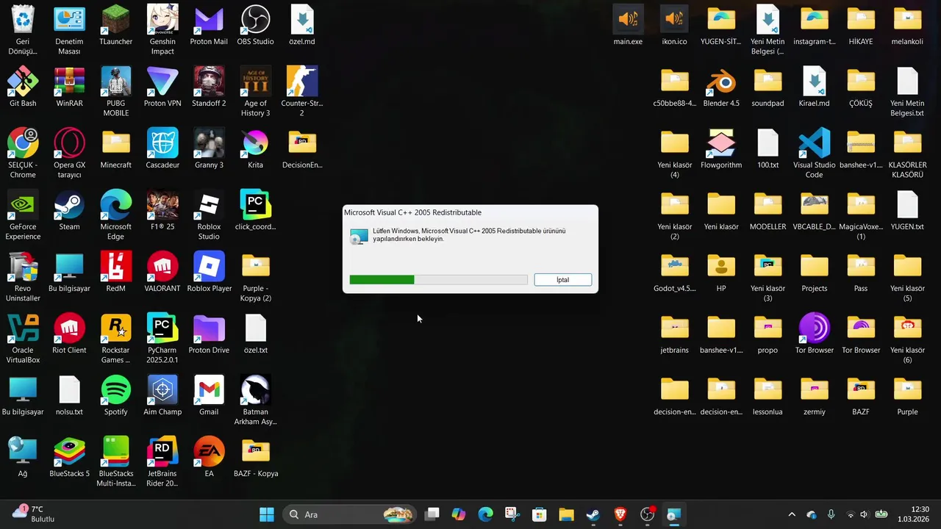Select the 100.txt file
The width and height of the screenshot is (941, 529).
click(768, 148)
